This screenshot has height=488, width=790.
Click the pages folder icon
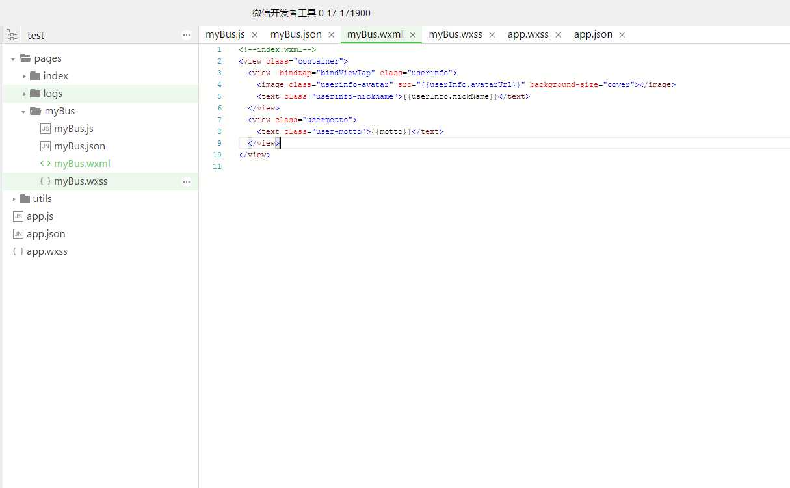[x=25, y=58]
